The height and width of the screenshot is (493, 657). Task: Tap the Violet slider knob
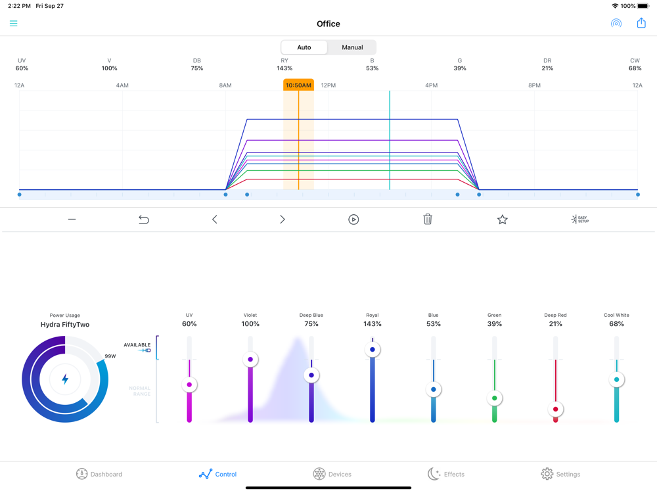click(250, 360)
